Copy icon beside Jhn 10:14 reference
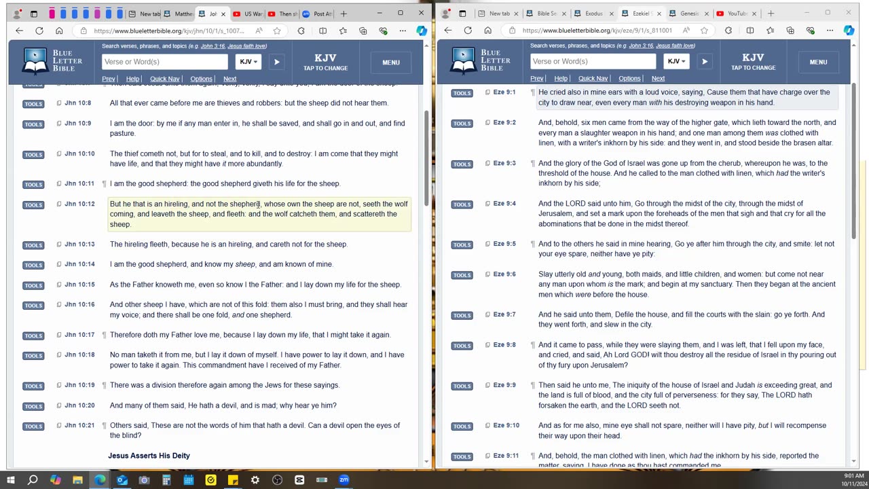 point(59,264)
